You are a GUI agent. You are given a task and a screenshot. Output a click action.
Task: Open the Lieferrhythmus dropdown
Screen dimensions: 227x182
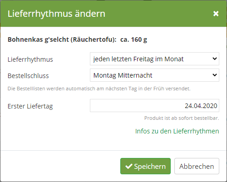[x=154, y=59]
